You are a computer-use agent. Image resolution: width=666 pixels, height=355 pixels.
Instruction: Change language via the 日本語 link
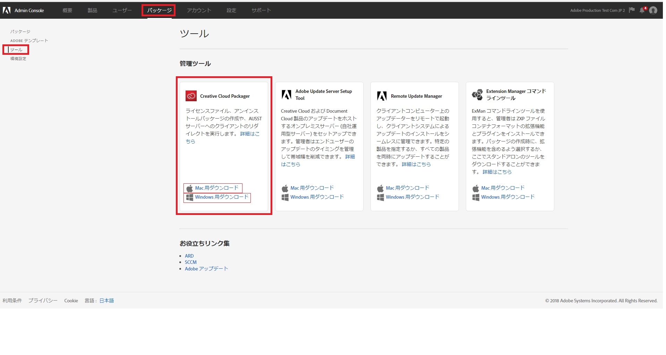(106, 300)
